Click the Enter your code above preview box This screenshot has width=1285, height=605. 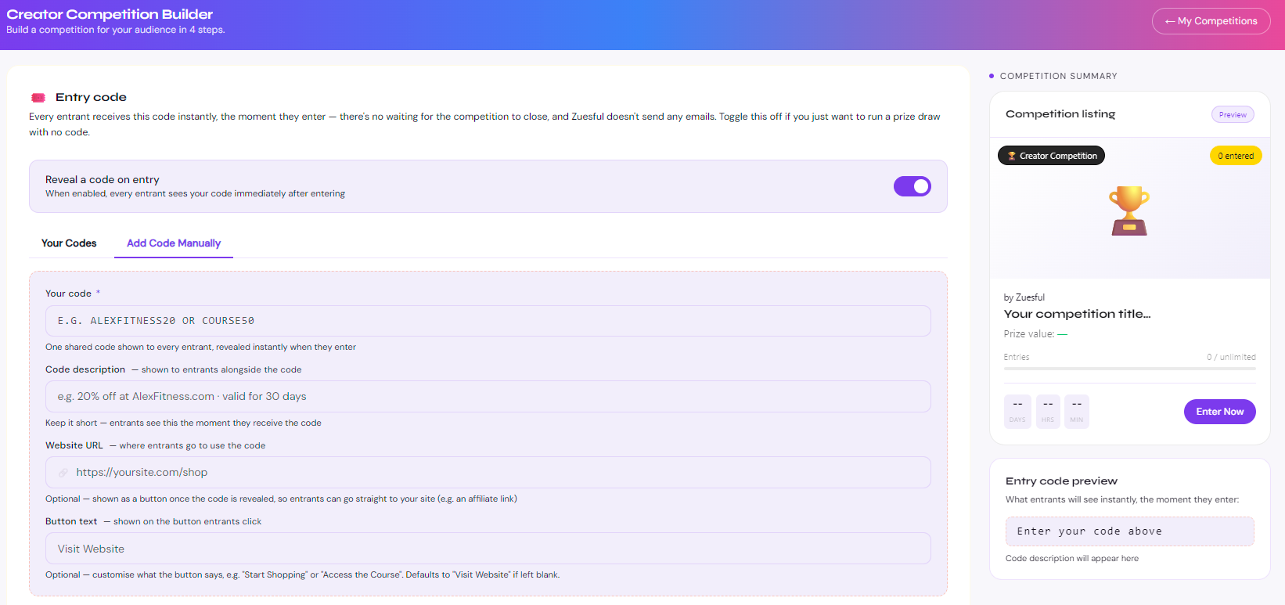pos(1129,531)
